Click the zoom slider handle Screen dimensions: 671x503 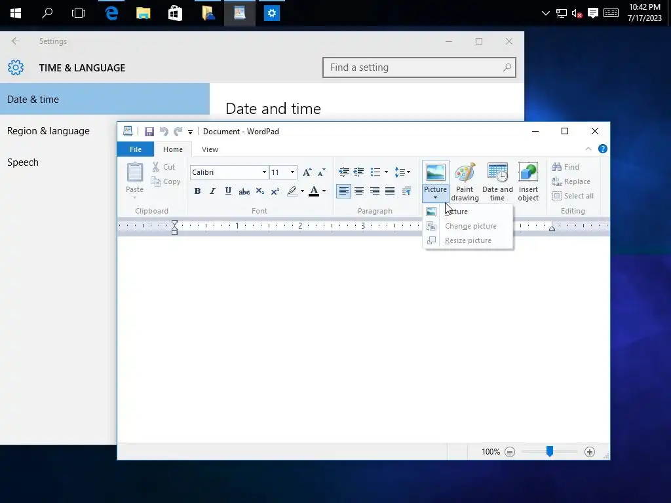click(x=550, y=451)
